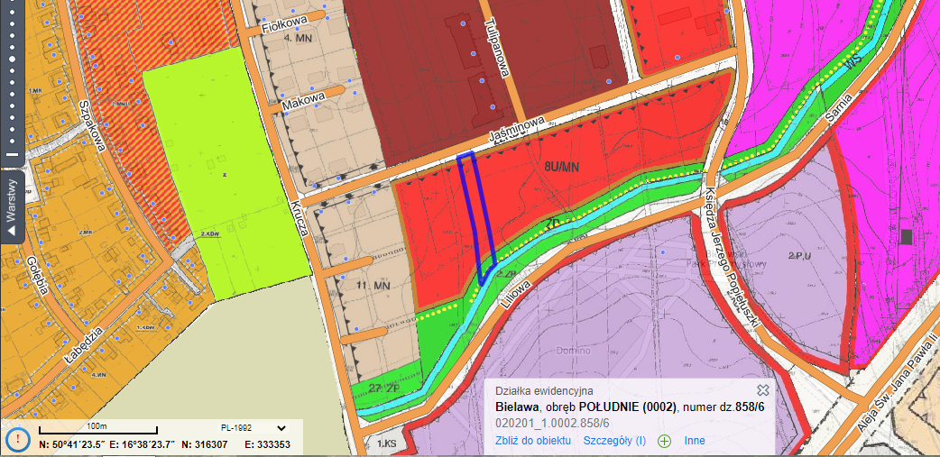Open Szczegóły (I) parcel details

pyautogui.click(x=614, y=441)
